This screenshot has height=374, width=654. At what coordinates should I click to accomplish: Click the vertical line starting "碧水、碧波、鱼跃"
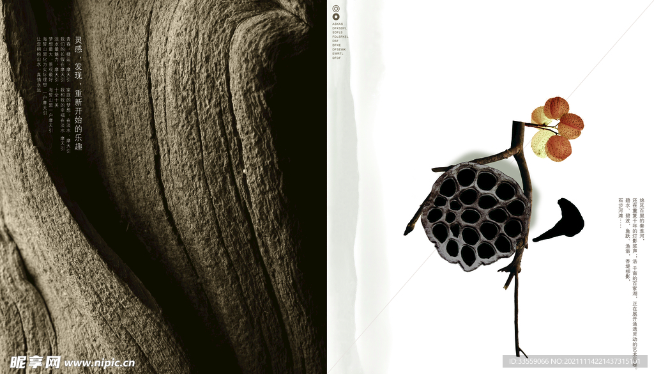tap(628, 238)
